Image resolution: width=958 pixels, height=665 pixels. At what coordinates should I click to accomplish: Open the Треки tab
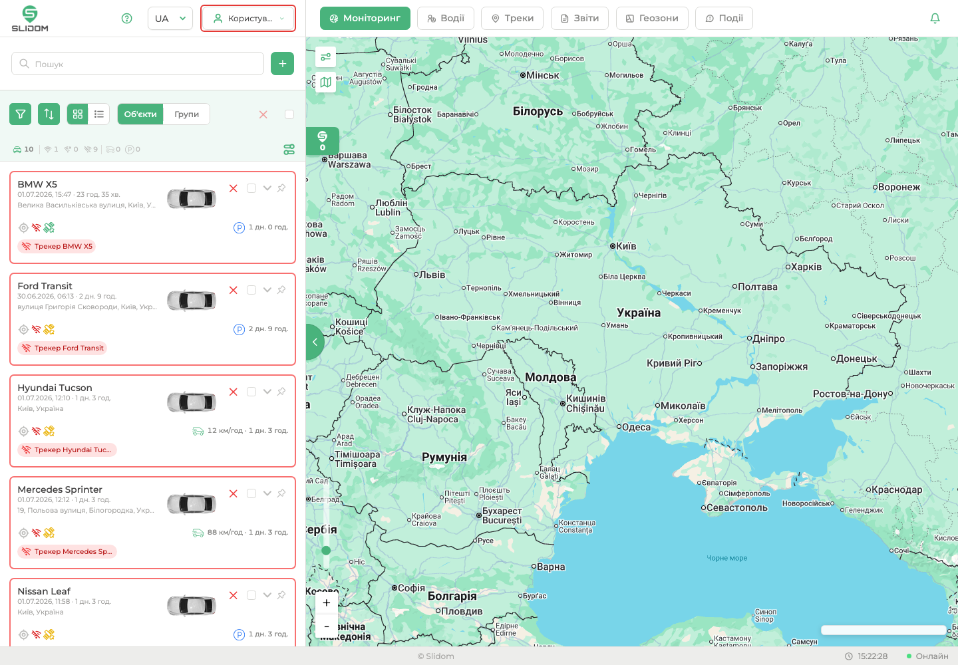pos(512,19)
